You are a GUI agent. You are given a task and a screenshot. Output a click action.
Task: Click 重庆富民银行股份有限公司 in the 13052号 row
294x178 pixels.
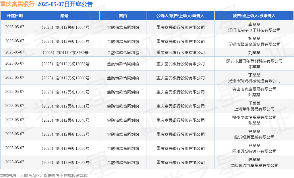point(180,134)
